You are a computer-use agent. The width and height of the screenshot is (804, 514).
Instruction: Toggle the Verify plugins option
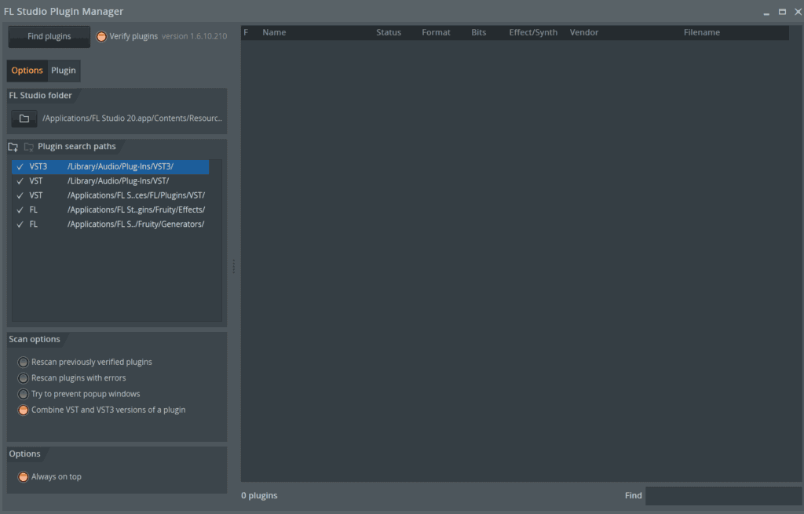coord(101,36)
